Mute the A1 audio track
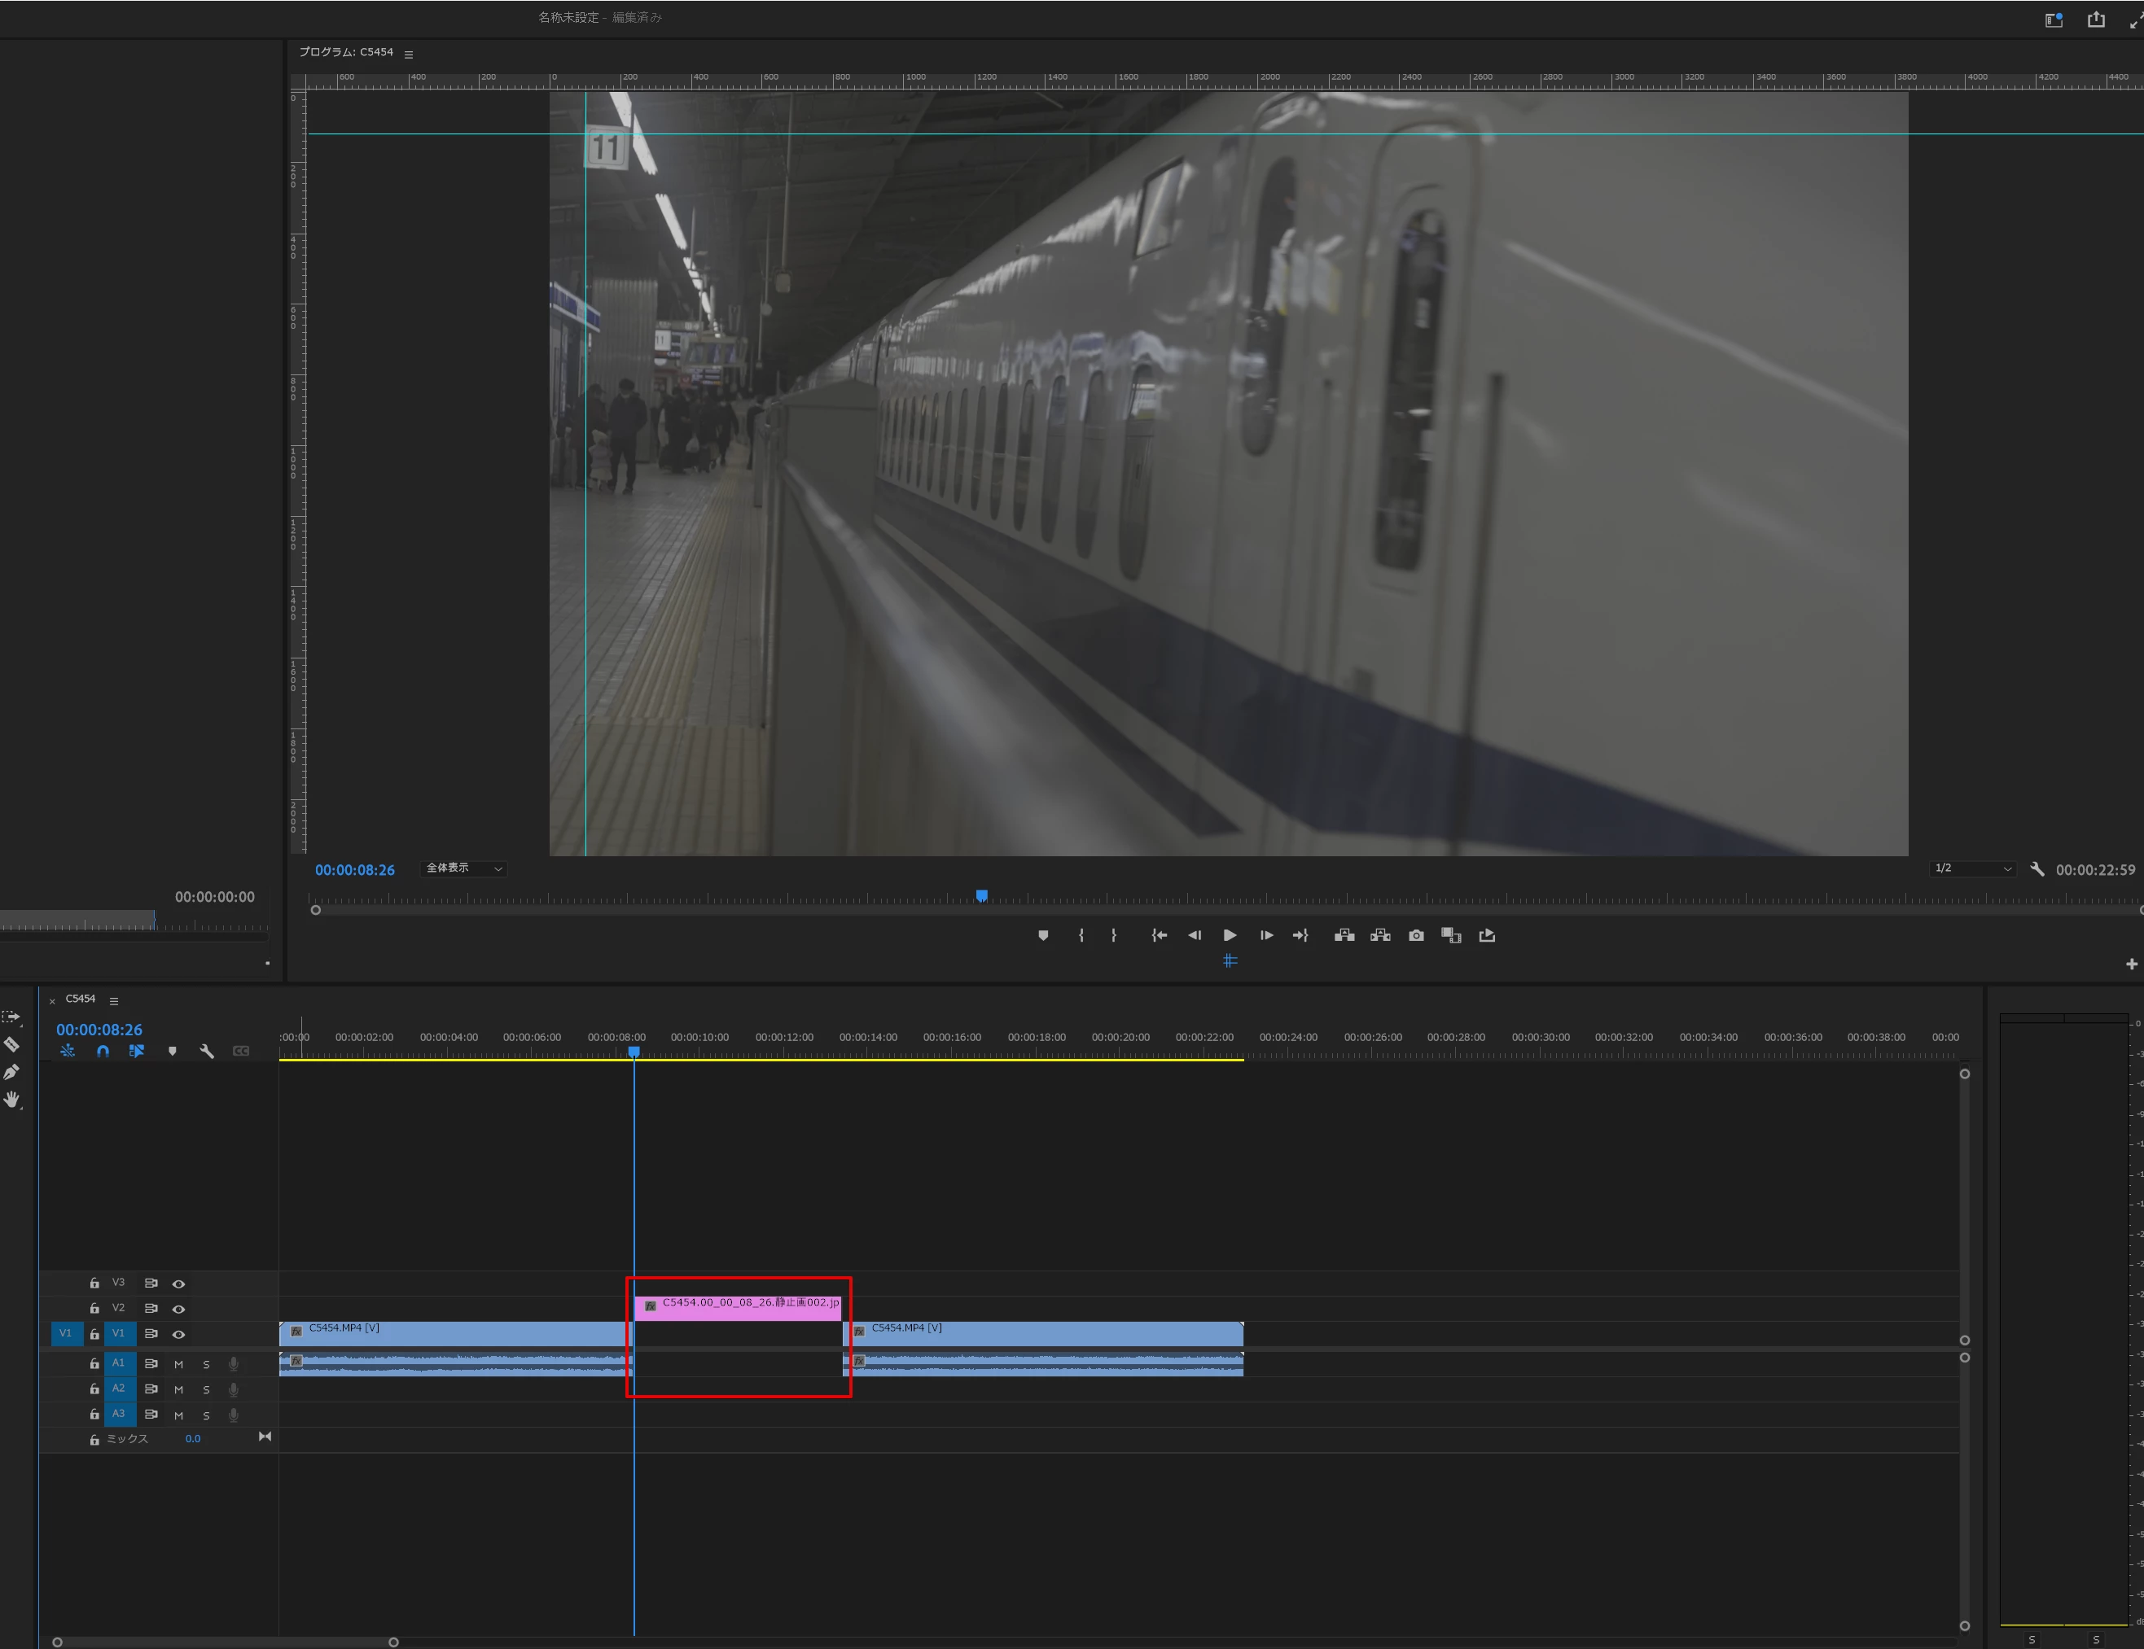Viewport: 2144px width, 1649px height. tap(178, 1363)
